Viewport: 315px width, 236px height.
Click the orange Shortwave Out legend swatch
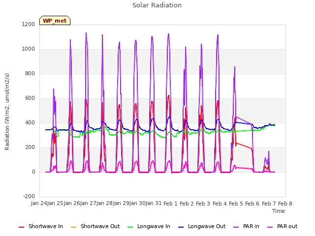[x=73, y=227]
